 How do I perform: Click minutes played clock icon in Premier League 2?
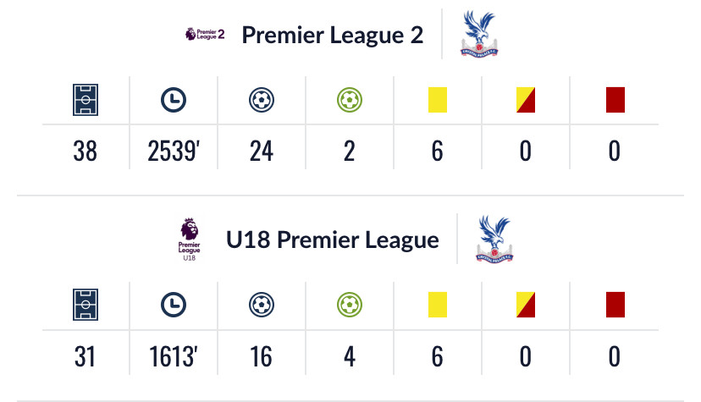pos(174,101)
